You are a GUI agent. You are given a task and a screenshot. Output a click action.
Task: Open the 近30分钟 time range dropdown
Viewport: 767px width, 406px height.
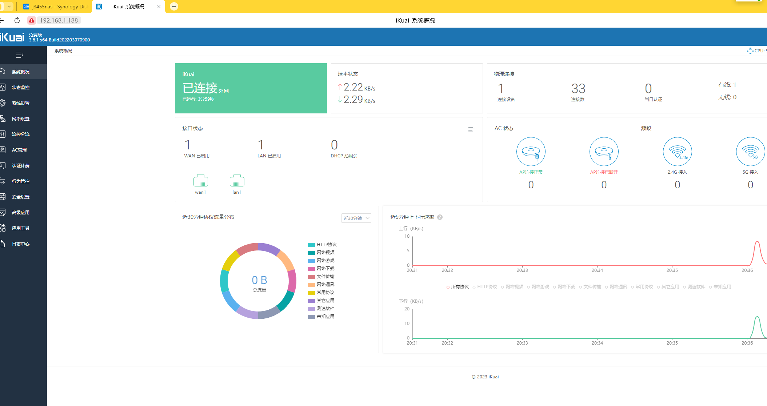tap(356, 218)
